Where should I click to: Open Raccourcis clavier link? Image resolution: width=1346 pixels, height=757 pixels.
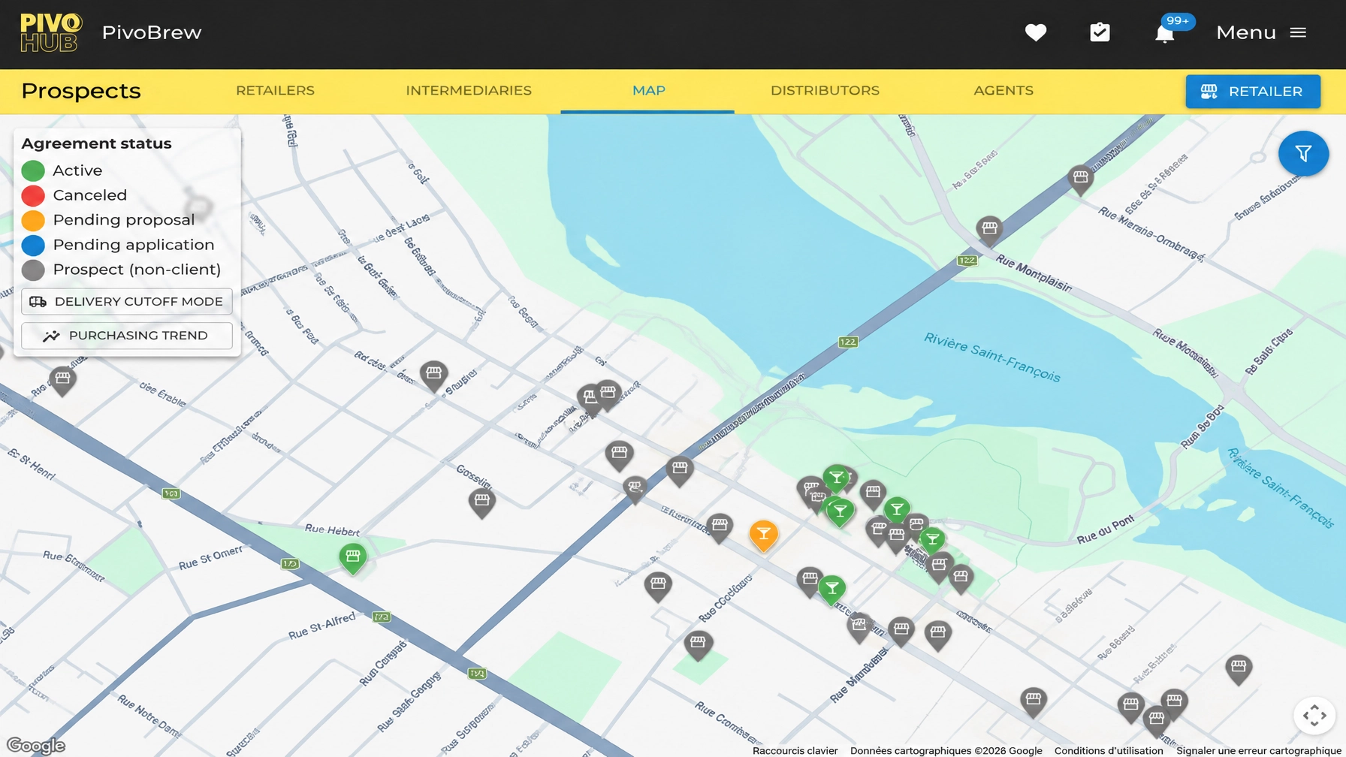[x=795, y=750]
